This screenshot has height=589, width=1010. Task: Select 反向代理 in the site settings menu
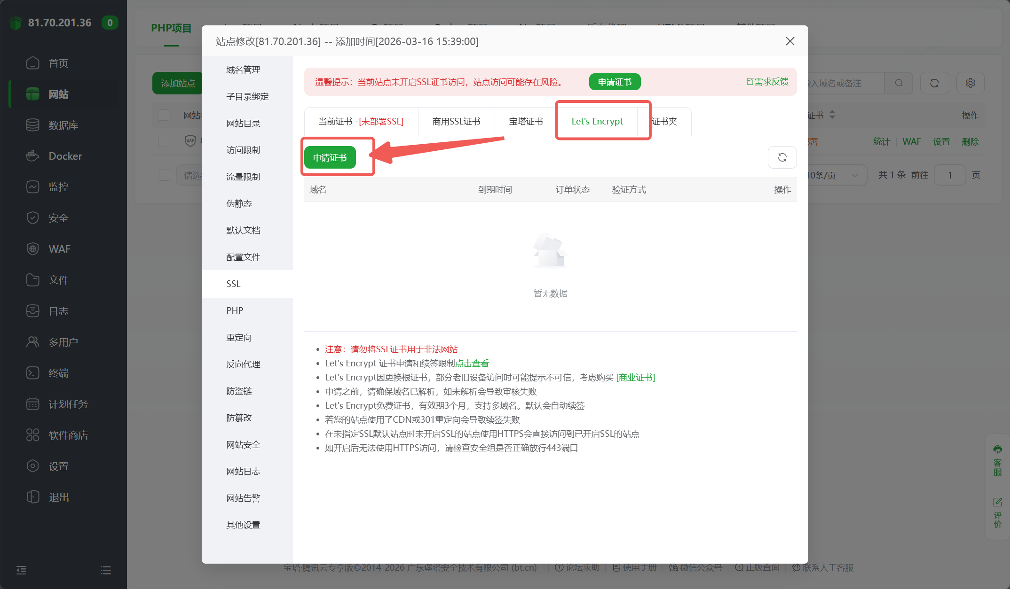pos(243,364)
